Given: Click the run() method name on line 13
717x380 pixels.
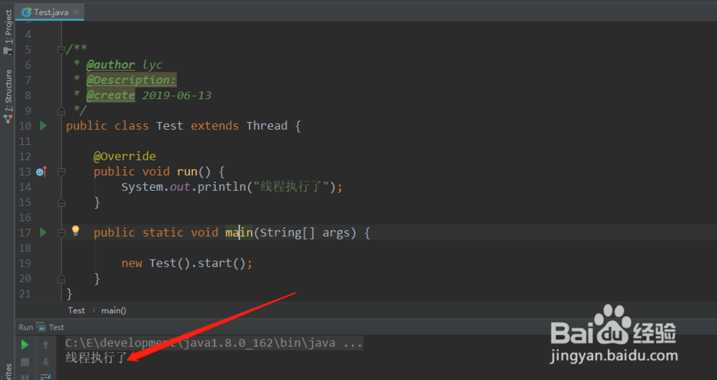Looking at the screenshot, I should pos(187,171).
